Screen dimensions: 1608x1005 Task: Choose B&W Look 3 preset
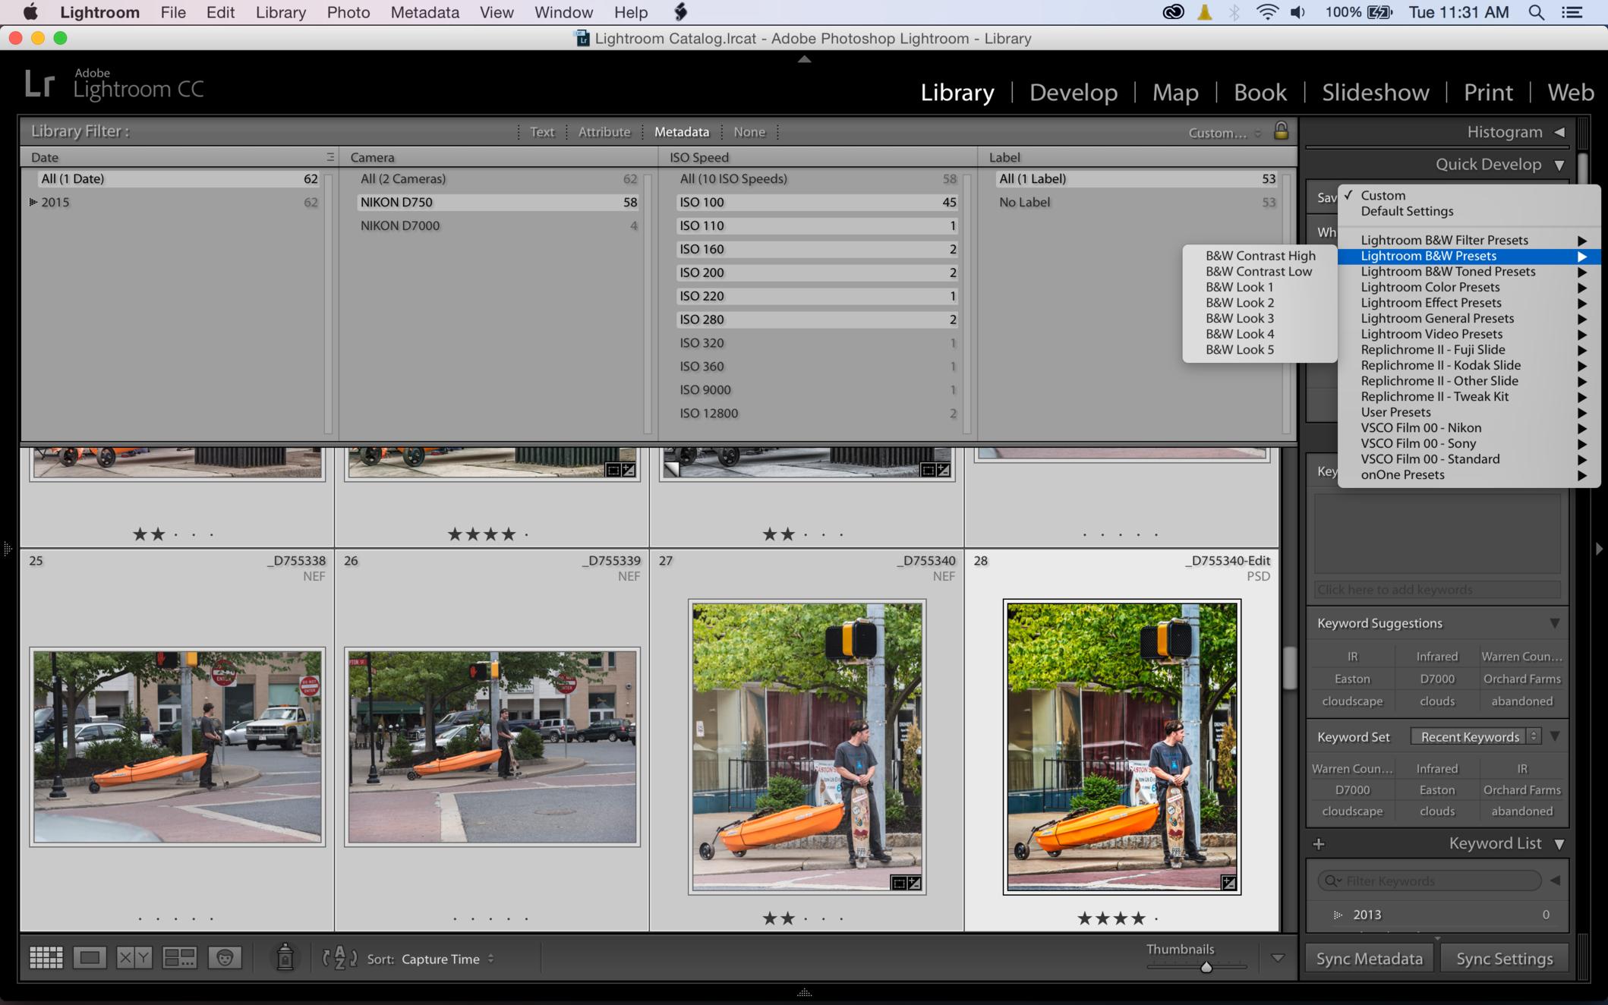click(x=1239, y=318)
